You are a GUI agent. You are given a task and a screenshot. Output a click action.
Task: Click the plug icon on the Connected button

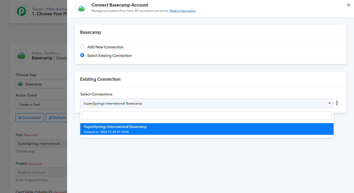pyautogui.click(x=20, y=118)
